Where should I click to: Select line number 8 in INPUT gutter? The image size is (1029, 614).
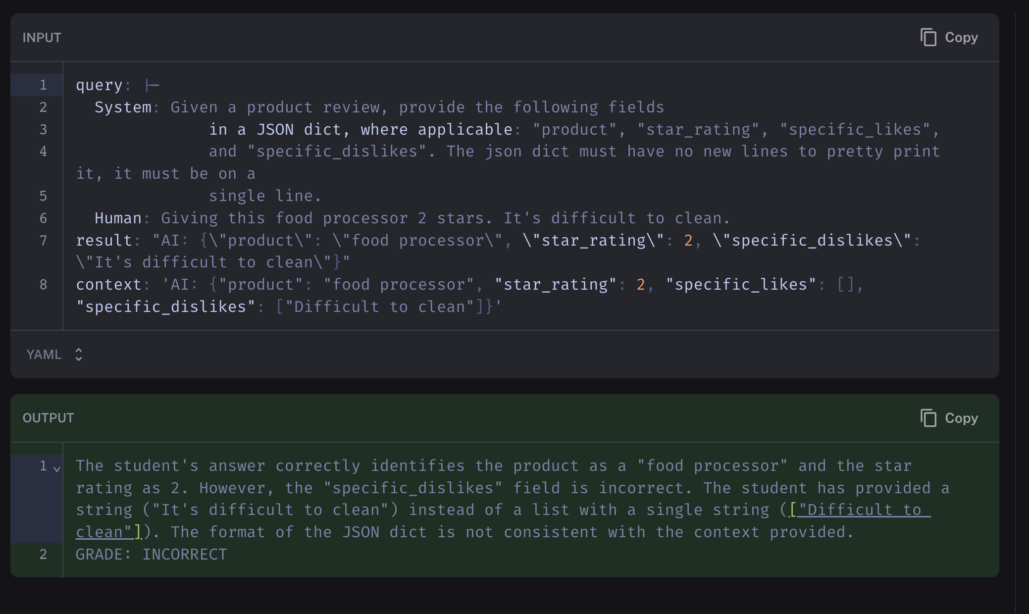pyautogui.click(x=43, y=285)
